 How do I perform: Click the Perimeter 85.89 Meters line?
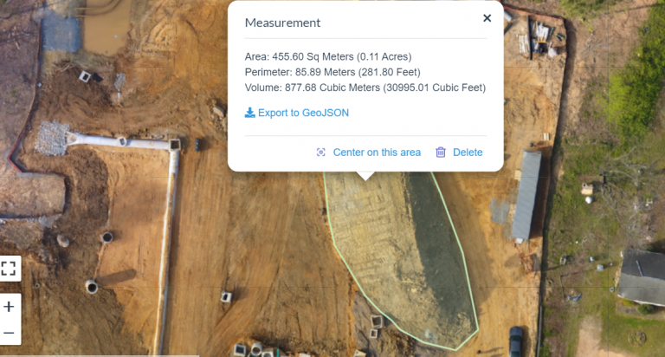click(332, 72)
